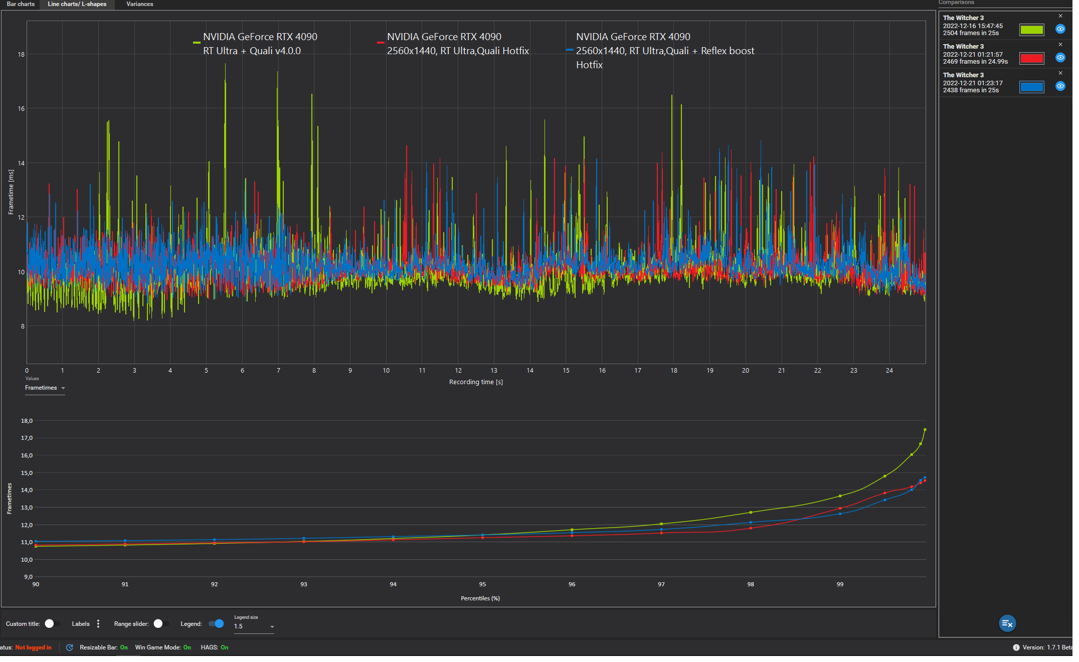Image resolution: width=1079 pixels, height=662 pixels.
Task: Remove first Witcher 3 comparison with X
Action: click(1060, 16)
